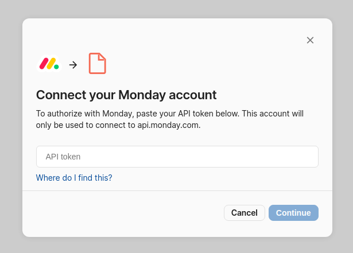Open the "Where do I find this?" link

click(74, 178)
